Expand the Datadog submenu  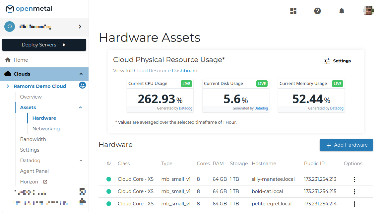coord(81,161)
